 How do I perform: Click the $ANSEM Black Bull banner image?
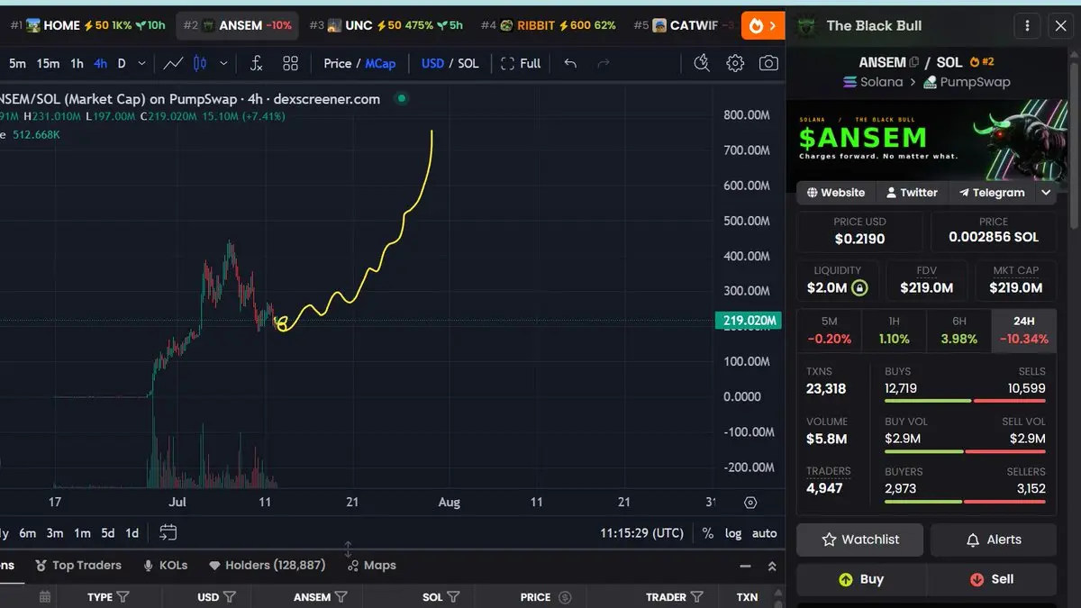[x=926, y=138]
